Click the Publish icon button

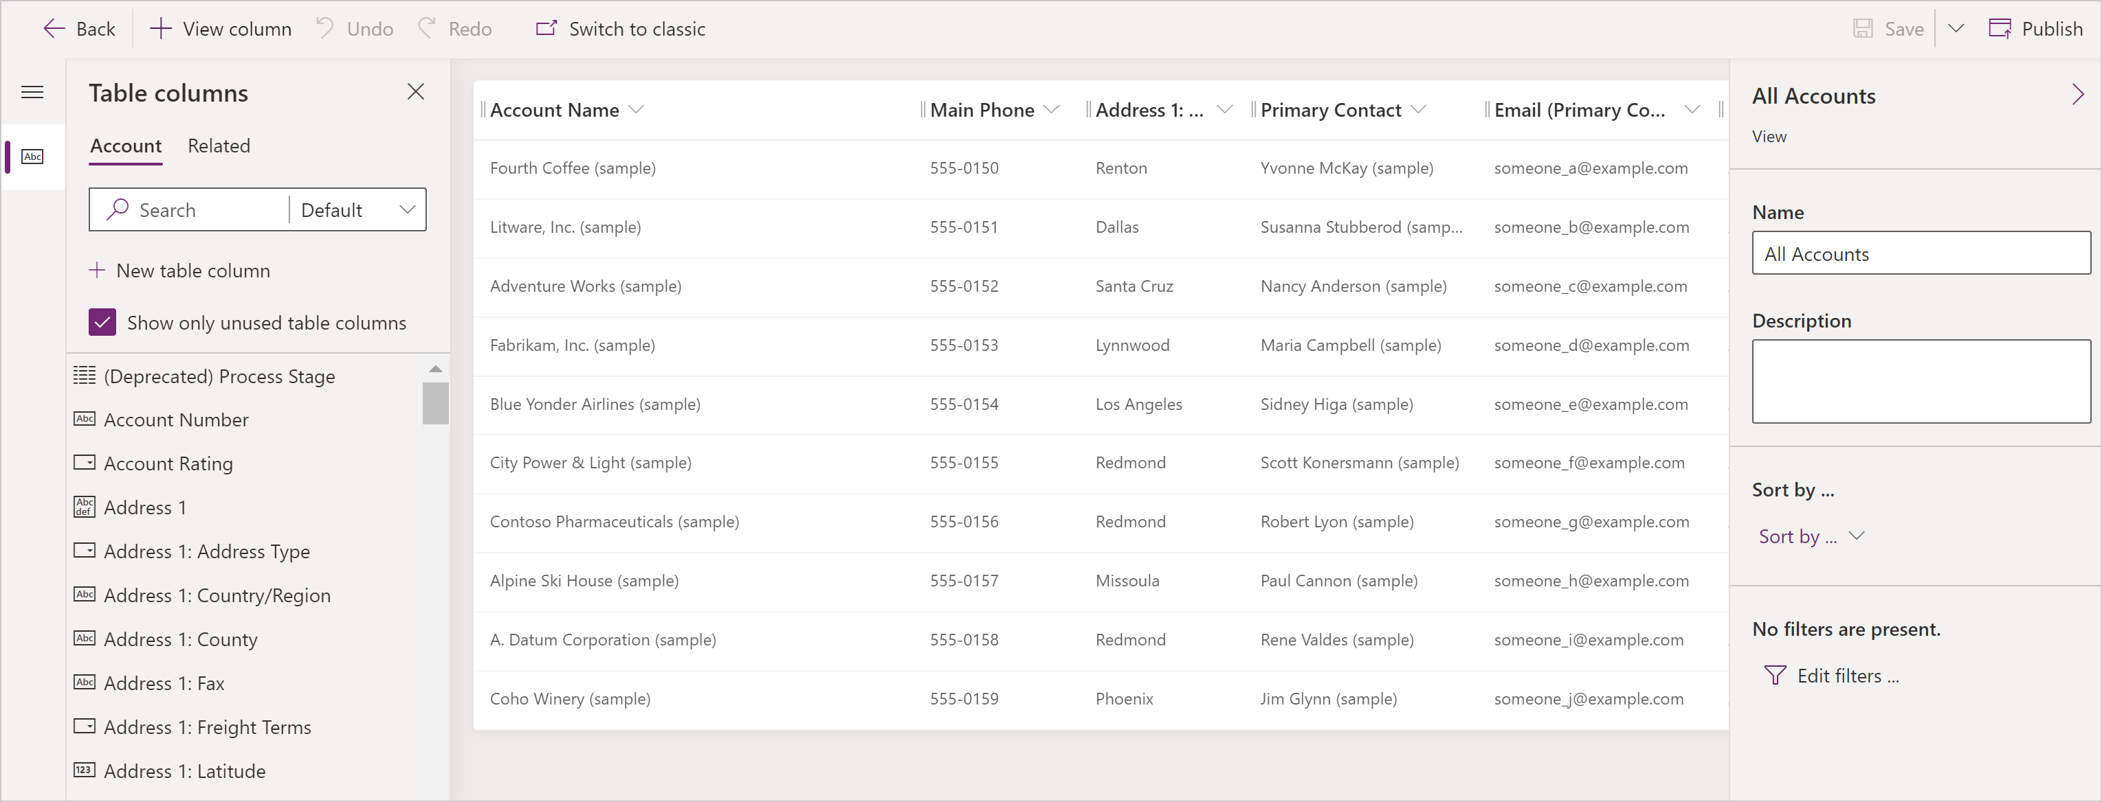(x=2002, y=28)
